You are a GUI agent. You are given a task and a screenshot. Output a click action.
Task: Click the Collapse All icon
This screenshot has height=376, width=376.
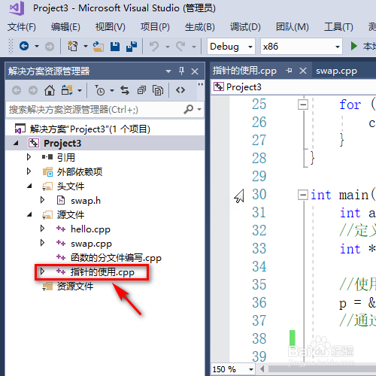pos(141,90)
